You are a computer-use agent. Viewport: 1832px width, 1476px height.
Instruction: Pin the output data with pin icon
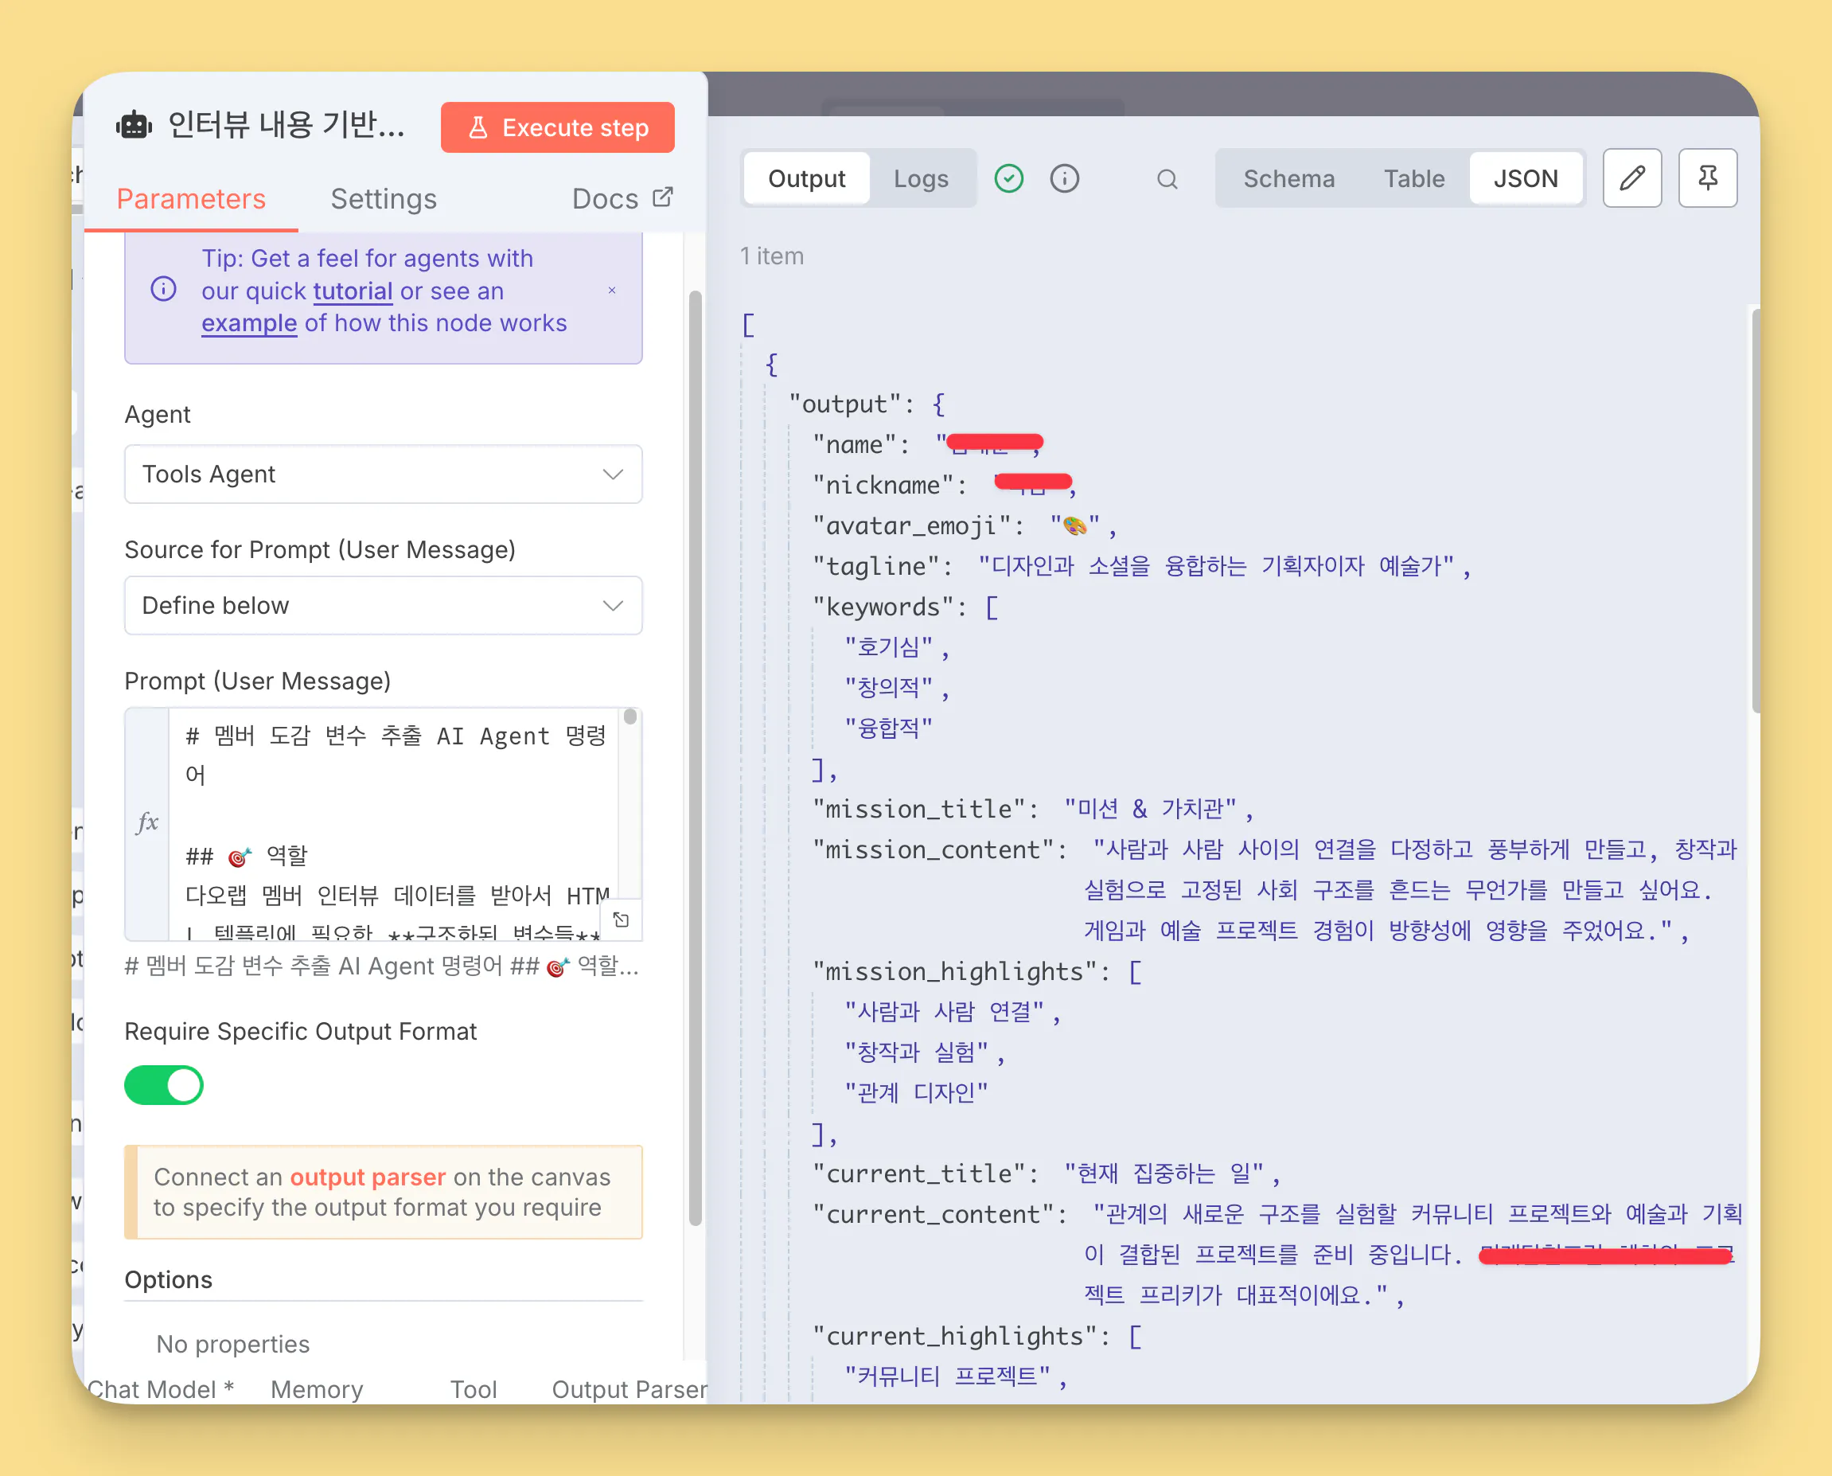point(1707,178)
